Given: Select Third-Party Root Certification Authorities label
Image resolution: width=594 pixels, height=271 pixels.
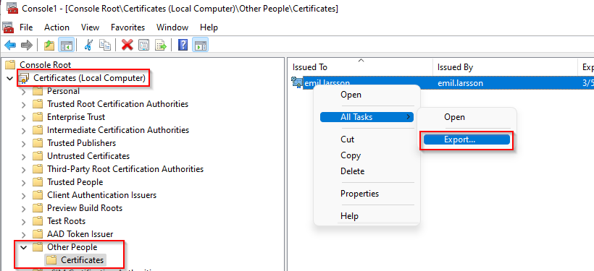Looking at the screenshot, I should point(125,169).
